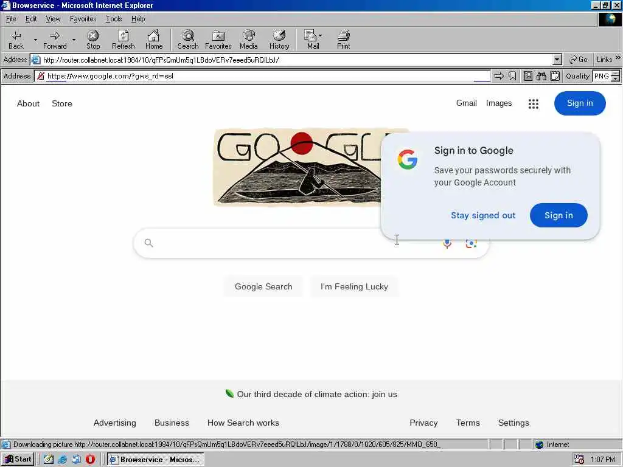Show the History toolbar pane

[279, 40]
